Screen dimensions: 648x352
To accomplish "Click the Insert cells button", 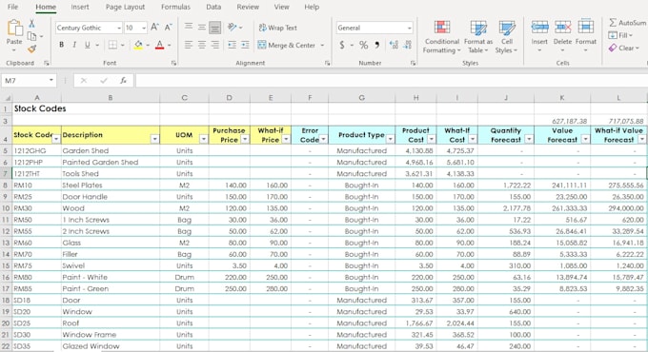I will 539,35.
